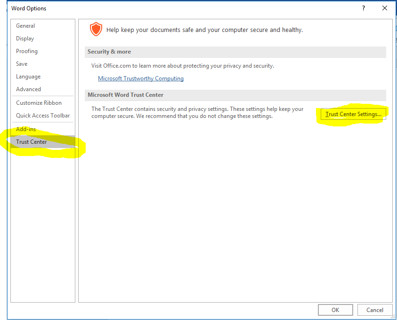This screenshot has height=320, width=397.
Task: Open Quick Access Toolbar options
Action: [x=43, y=116]
